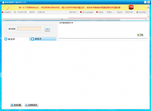
Task: Close the download software window
Action: 149,2
